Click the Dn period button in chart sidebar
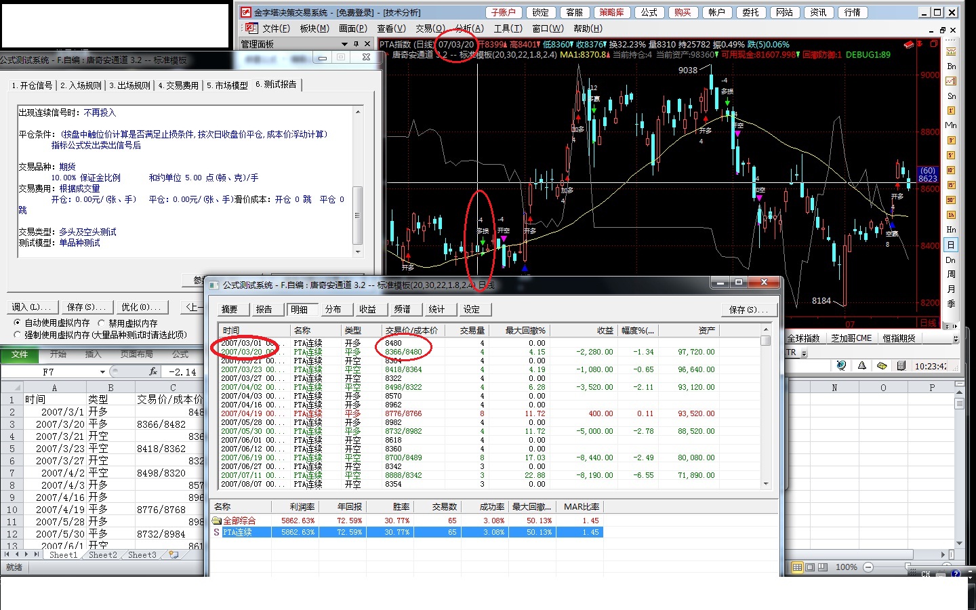The height and width of the screenshot is (610, 976). (x=951, y=260)
